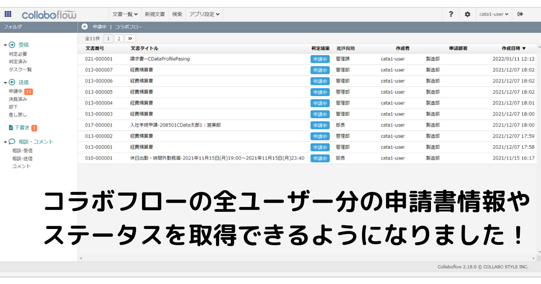Open the 文書一覧 dropdown menu
The height and width of the screenshot is (284, 541).
click(x=125, y=14)
